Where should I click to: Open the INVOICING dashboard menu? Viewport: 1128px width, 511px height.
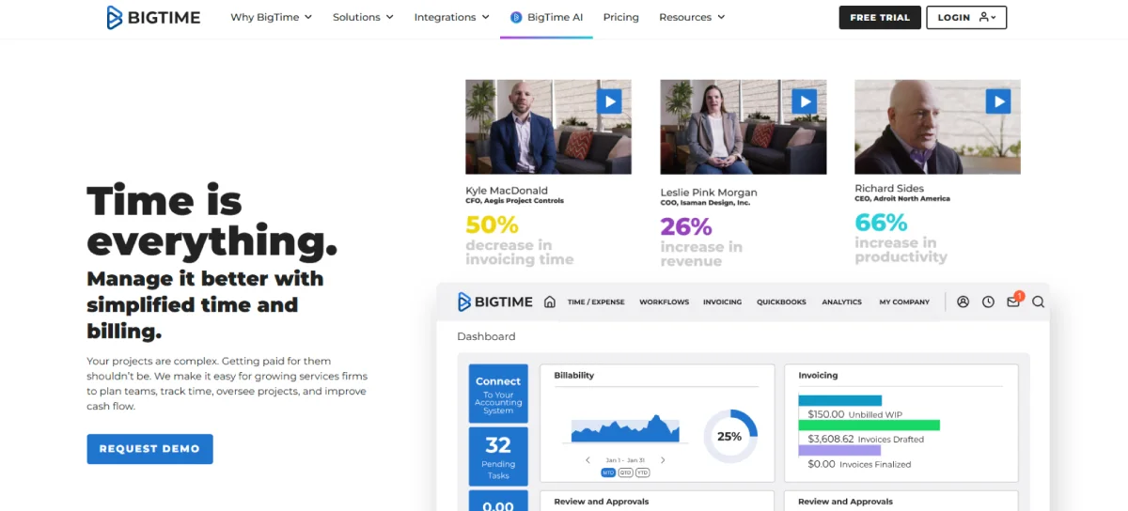click(723, 302)
